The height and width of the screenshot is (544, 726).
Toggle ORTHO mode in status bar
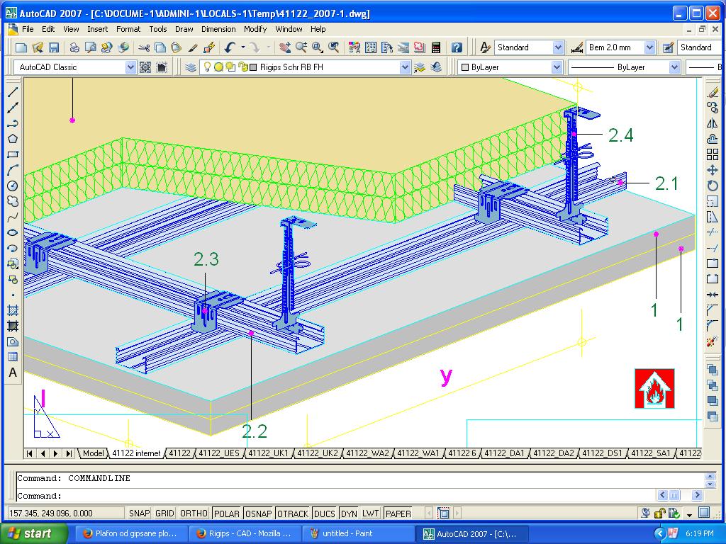click(194, 514)
